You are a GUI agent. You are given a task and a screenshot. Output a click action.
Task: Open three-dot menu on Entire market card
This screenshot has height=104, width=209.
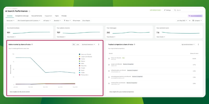click(99, 44)
